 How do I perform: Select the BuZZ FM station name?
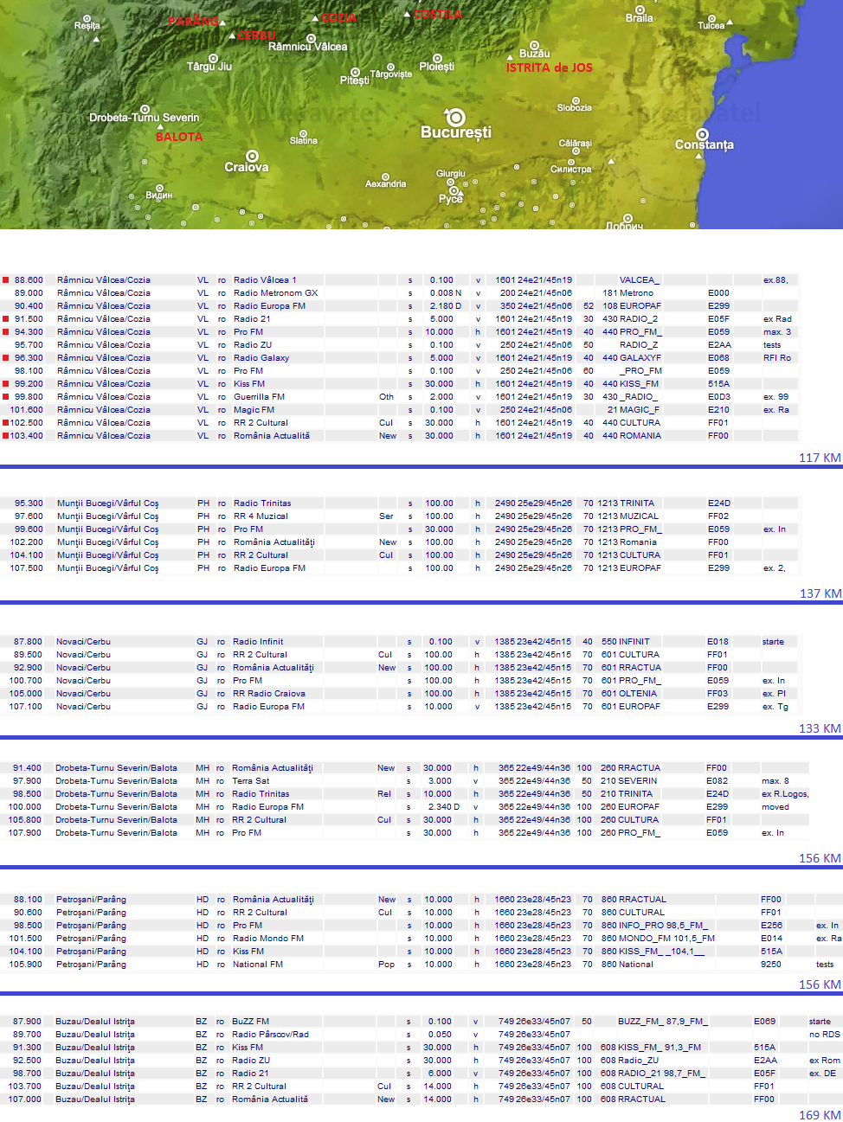click(x=250, y=1022)
